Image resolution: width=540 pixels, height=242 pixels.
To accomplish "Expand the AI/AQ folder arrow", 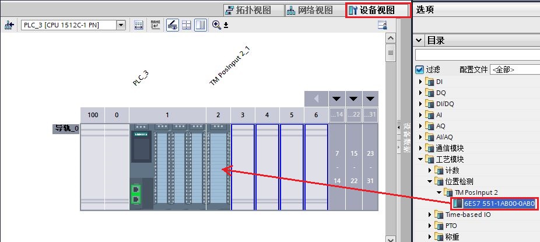I will point(420,137).
